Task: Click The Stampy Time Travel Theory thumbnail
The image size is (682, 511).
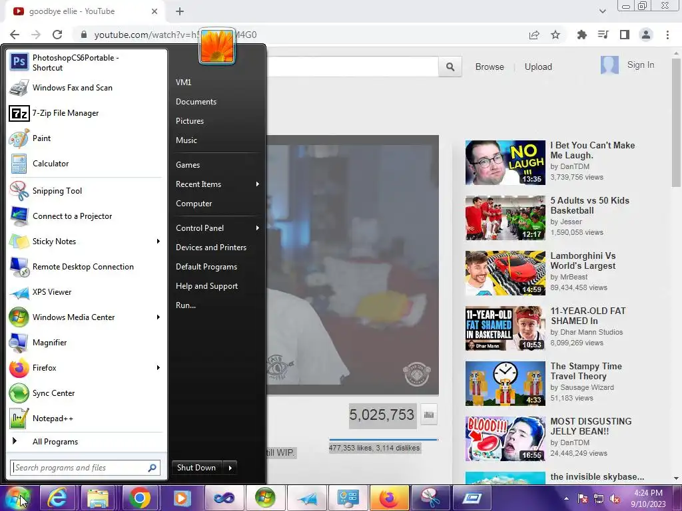Action: click(x=505, y=383)
